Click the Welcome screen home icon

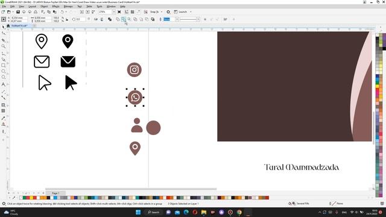(8, 25)
